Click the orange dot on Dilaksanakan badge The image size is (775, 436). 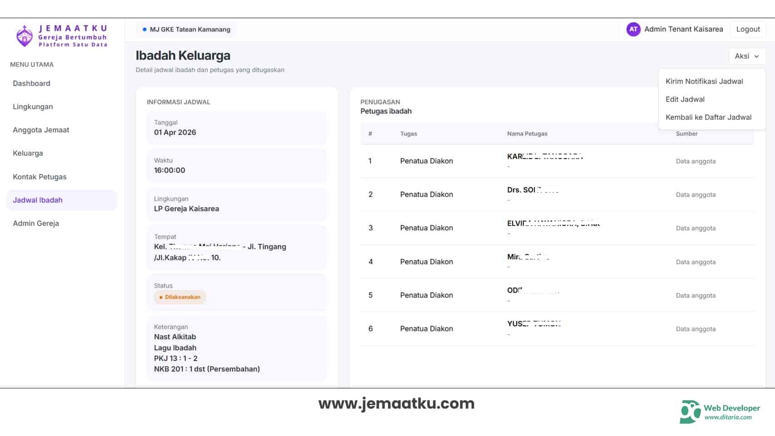click(x=162, y=297)
